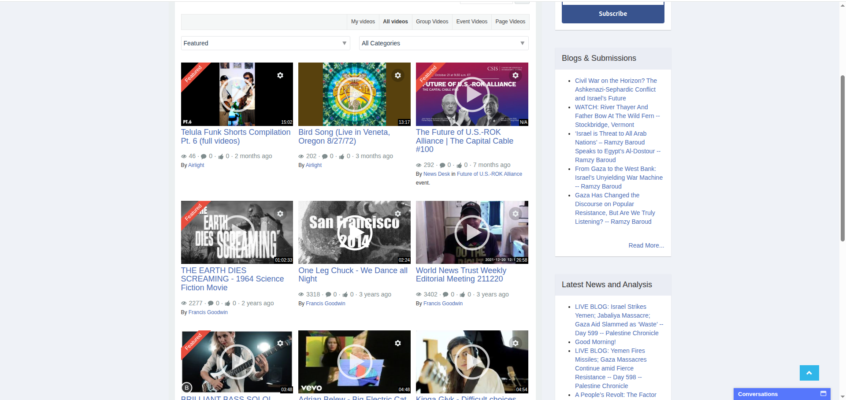
Task: Open settings gear on Telula Funk Shorts video
Action: (x=280, y=75)
